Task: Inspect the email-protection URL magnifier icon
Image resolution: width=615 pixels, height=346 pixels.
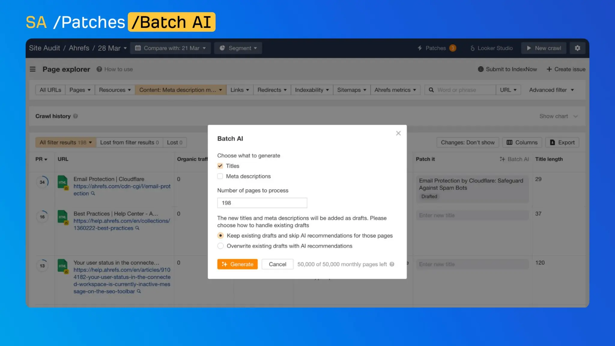Action: pos(93,193)
